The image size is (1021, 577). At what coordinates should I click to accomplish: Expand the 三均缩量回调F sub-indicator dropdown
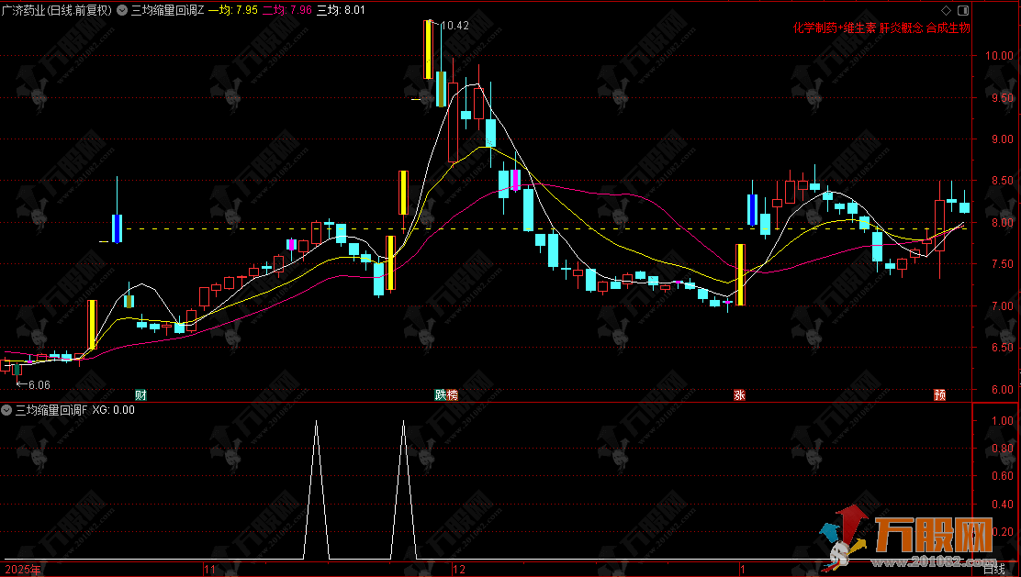point(7,410)
